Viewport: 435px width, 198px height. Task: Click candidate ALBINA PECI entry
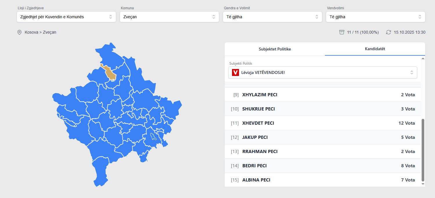[x=323, y=180]
